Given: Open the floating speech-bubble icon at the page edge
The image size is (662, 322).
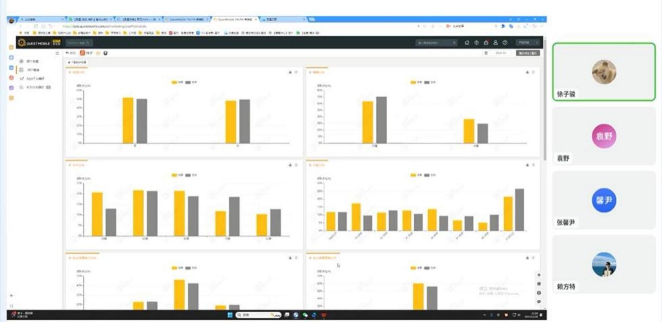Looking at the screenshot, I should (539, 302).
